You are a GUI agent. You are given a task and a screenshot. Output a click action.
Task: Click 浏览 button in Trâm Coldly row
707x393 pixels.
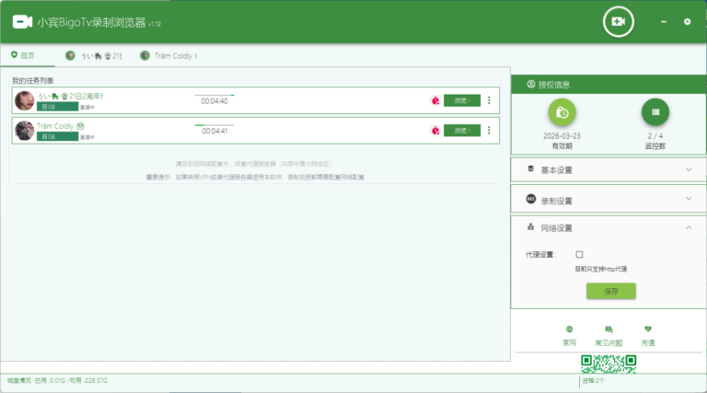(461, 131)
